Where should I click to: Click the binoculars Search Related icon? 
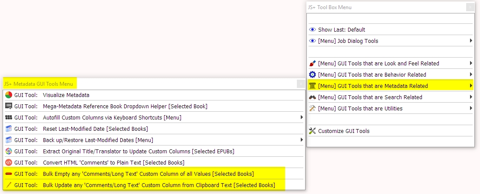(x=312, y=97)
